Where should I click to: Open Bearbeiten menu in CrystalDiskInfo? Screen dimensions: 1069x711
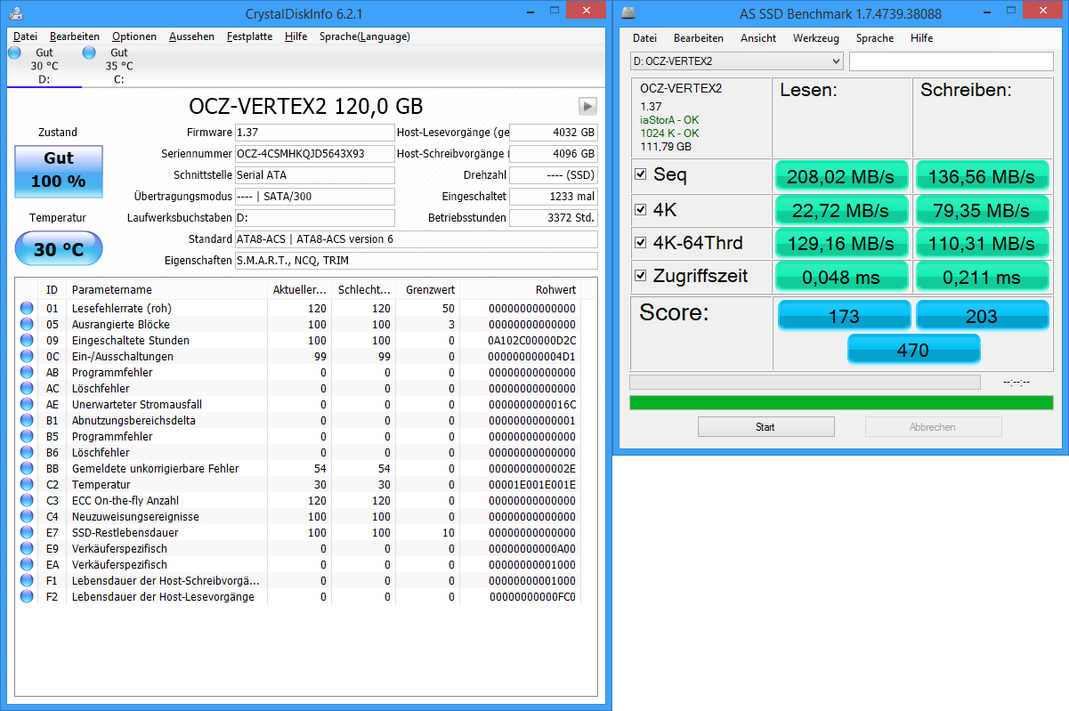click(74, 36)
